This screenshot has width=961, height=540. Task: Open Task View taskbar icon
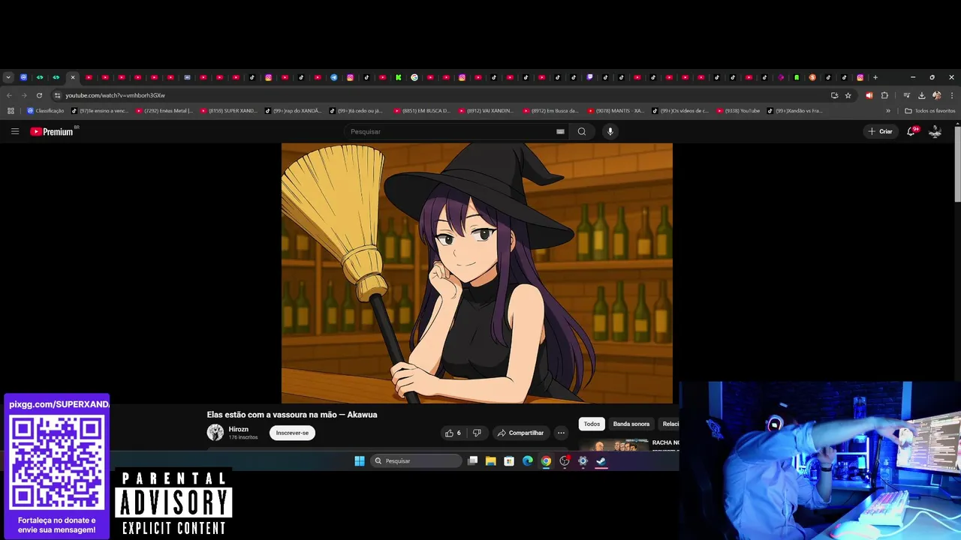(x=472, y=460)
